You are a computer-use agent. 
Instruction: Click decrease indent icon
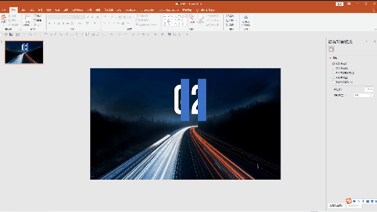point(120,17)
